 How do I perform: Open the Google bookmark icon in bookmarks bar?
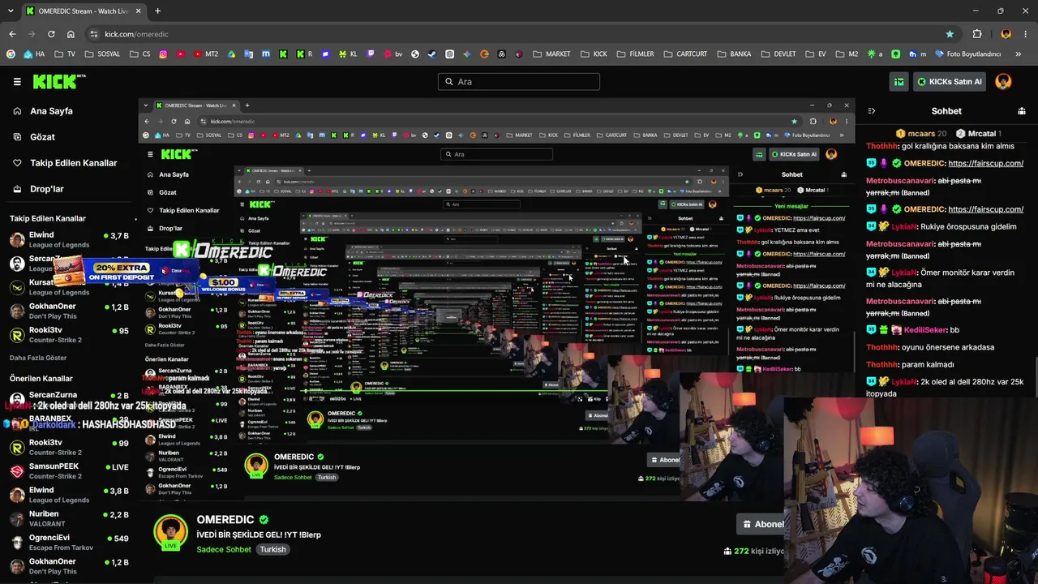click(x=11, y=54)
